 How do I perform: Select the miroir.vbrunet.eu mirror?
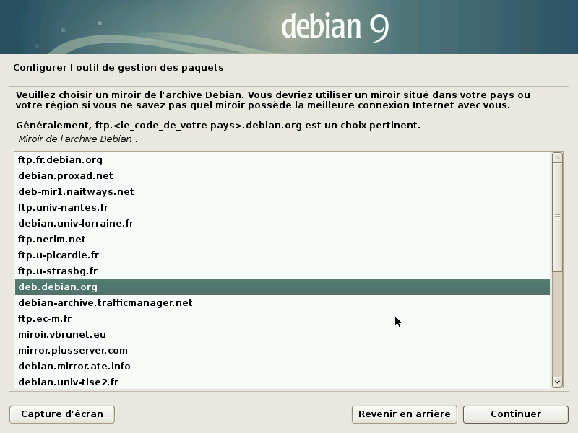61,334
